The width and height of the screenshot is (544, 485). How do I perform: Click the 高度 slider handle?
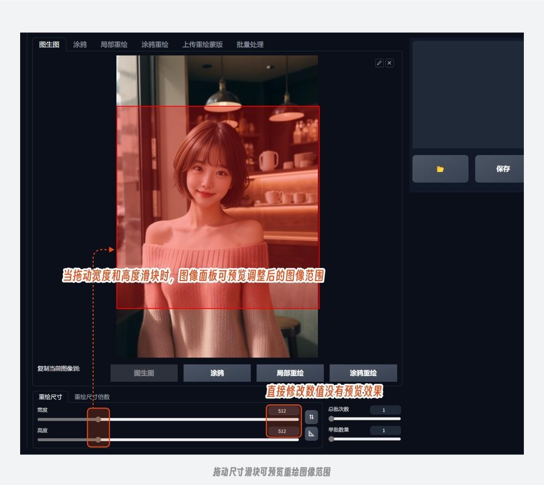click(99, 440)
